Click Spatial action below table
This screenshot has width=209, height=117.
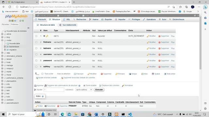point(156,74)
